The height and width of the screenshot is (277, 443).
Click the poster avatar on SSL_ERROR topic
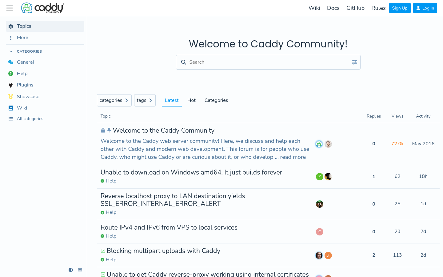(x=320, y=204)
